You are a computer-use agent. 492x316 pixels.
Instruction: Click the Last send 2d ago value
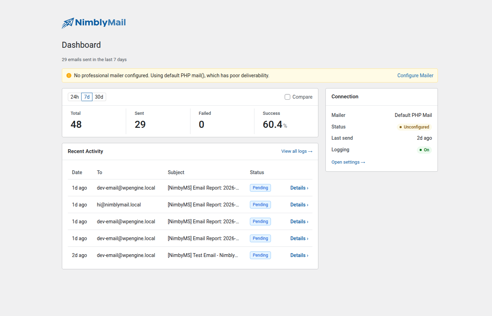(x=425, y=138)
